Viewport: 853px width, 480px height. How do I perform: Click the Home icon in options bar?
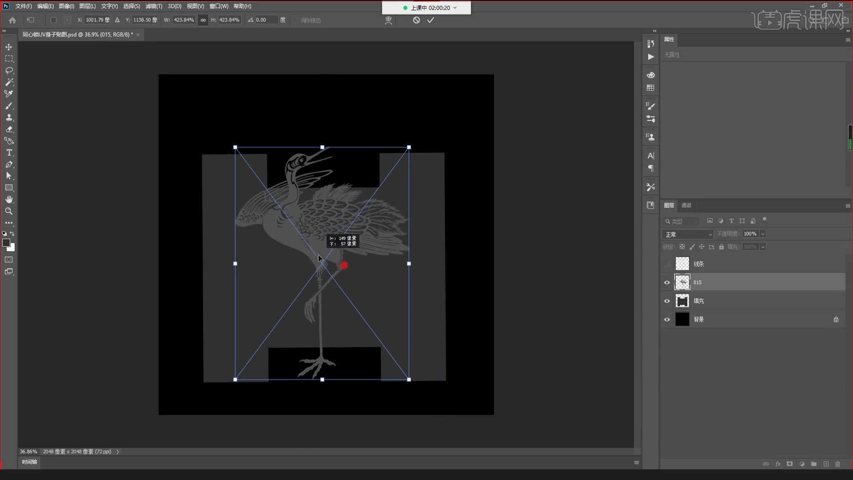point(12,20)
